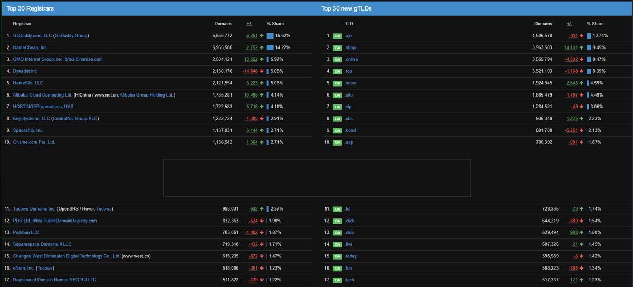Click the red down arrow in .online row
This screenshot has height=287, width=633.
tap(582, 59)
